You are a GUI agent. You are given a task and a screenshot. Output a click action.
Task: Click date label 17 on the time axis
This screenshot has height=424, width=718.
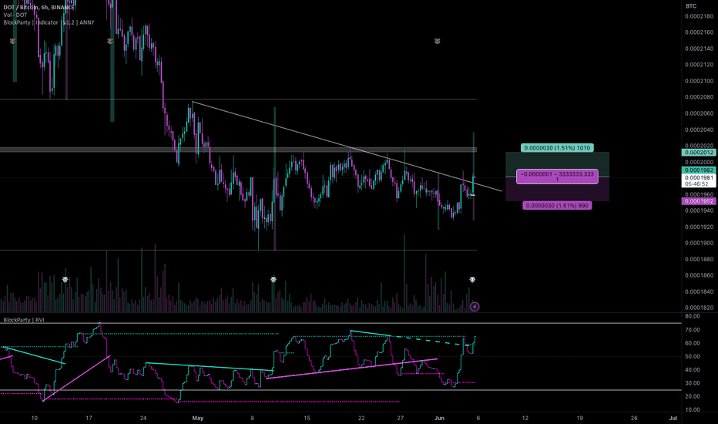89,418
